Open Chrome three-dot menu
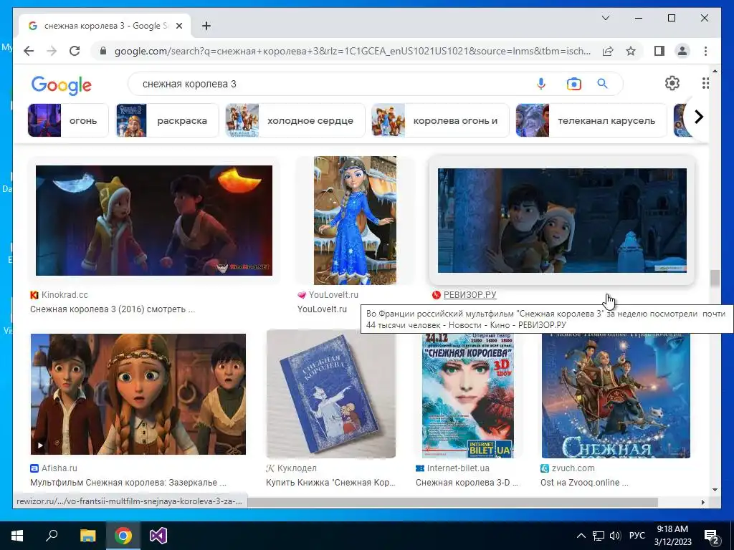The width and height of the screenshot is (734, 550). (x=705, y=51)
